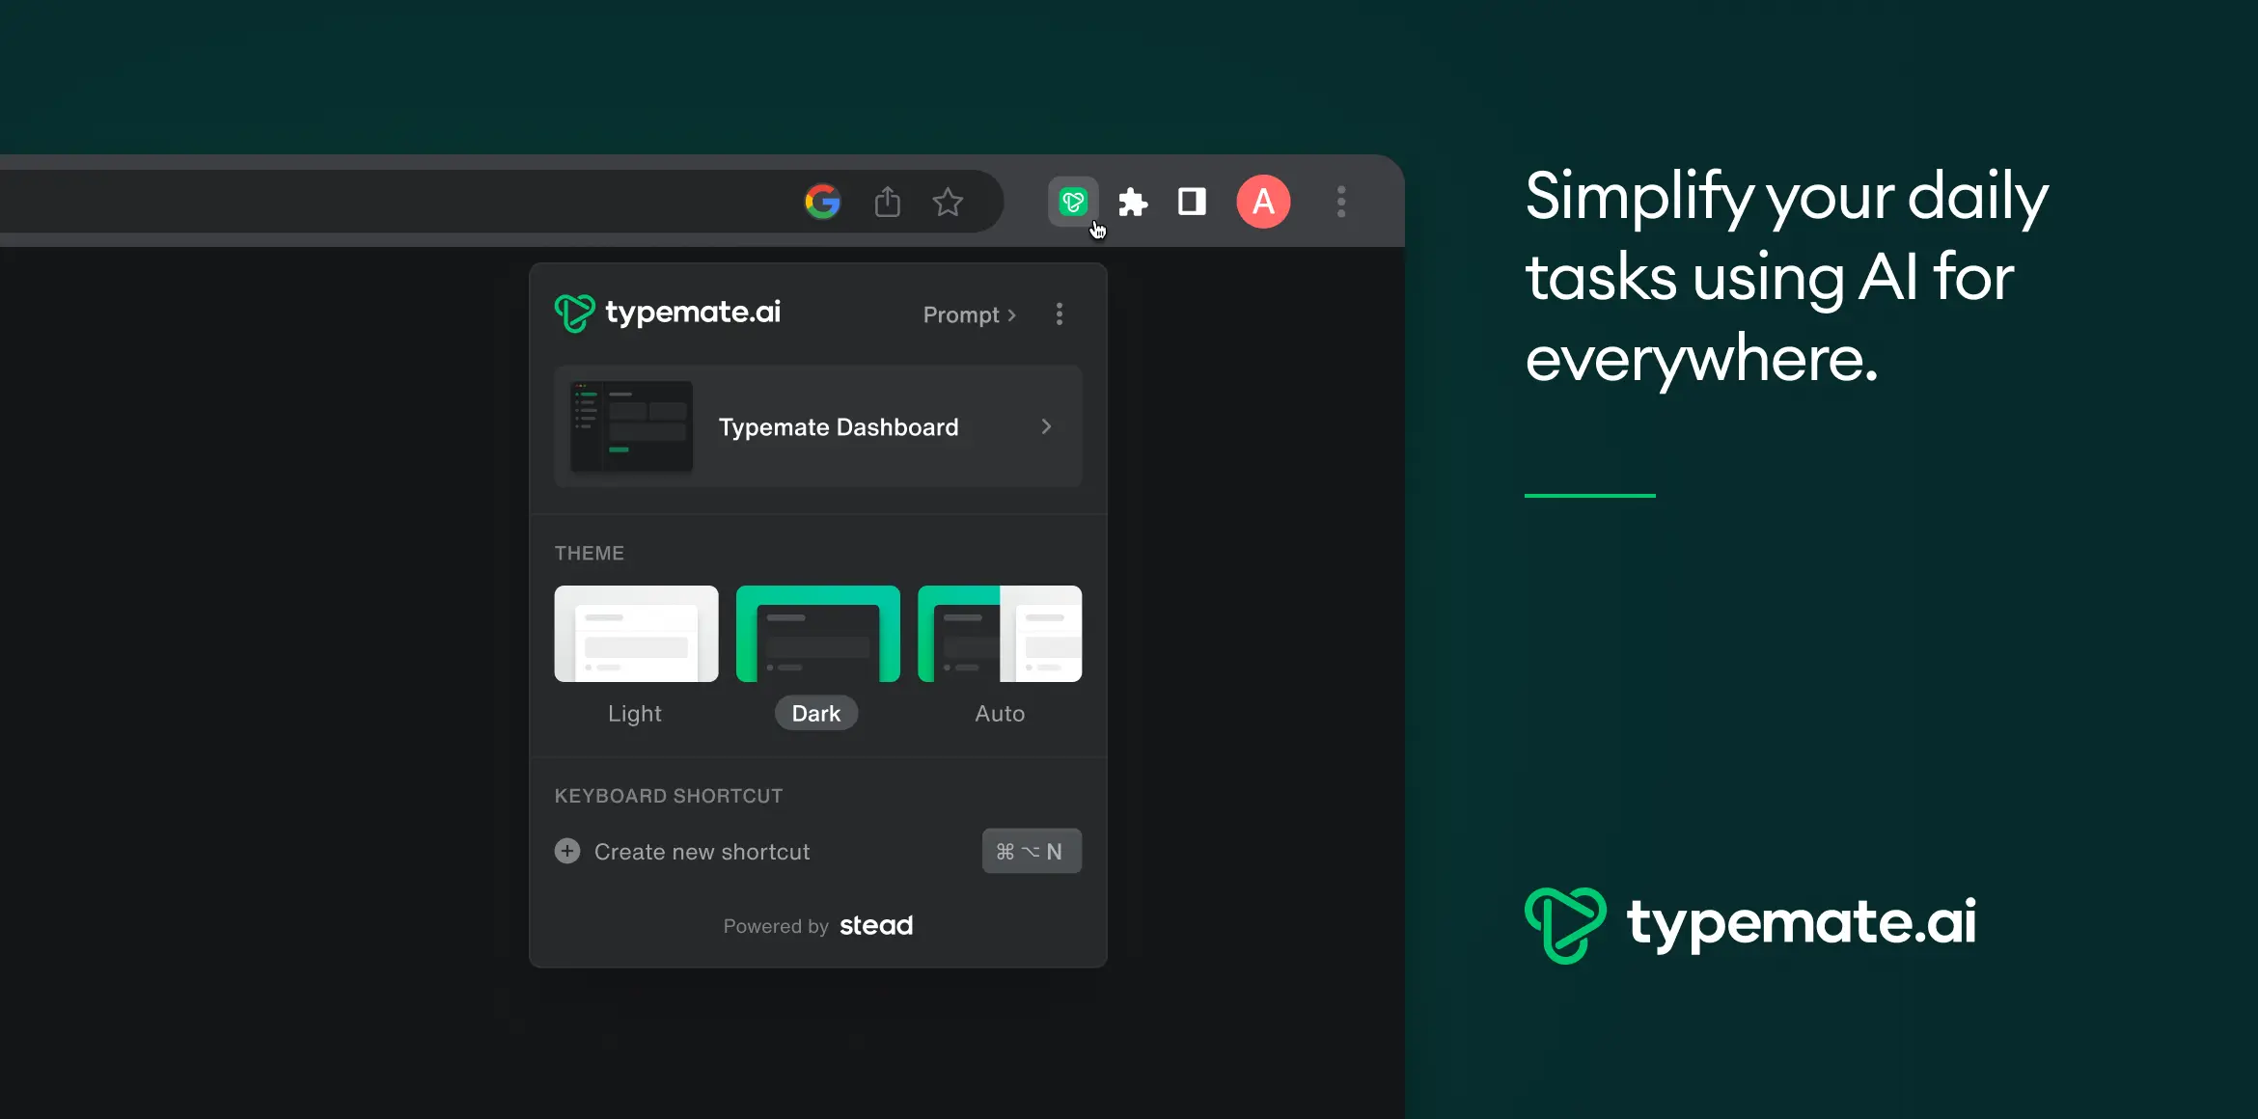
Task: Click the Auto theme label
Action: coord(1000,713)
